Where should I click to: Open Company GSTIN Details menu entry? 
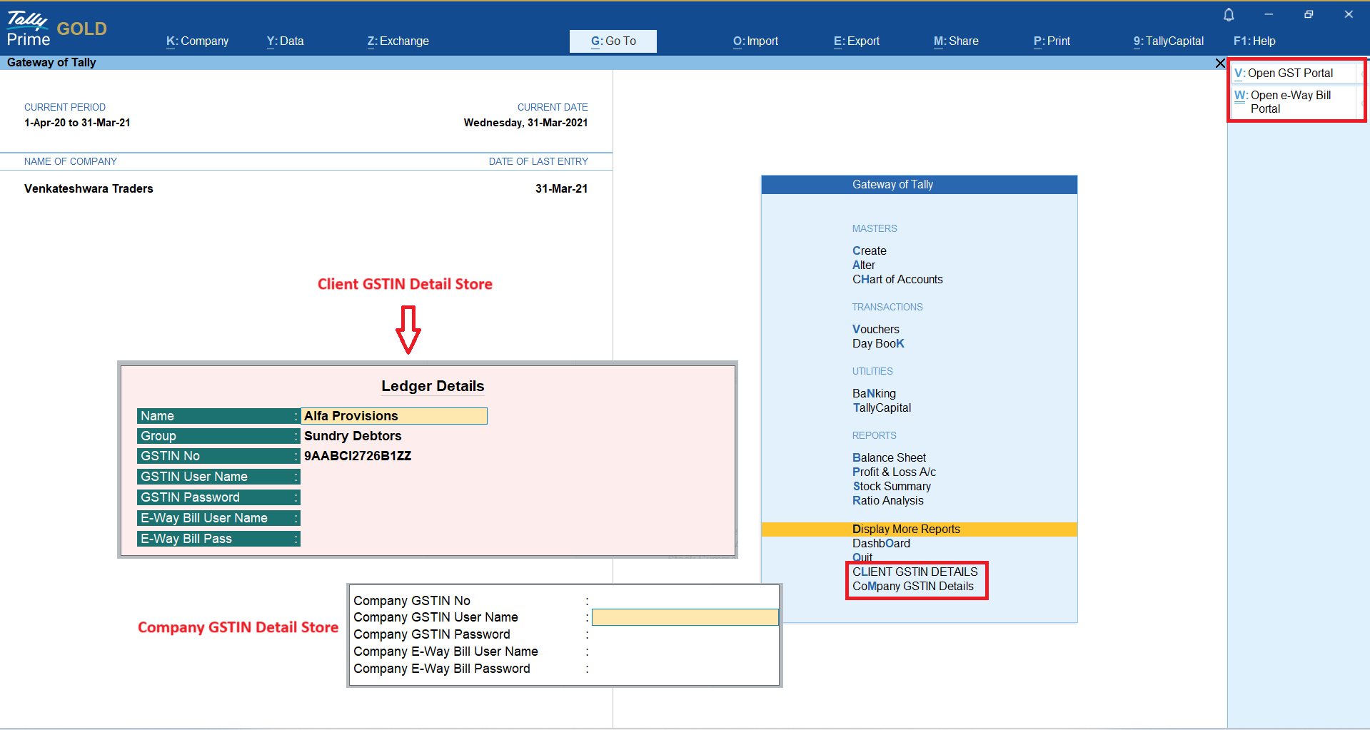click(x=912, y=586)
